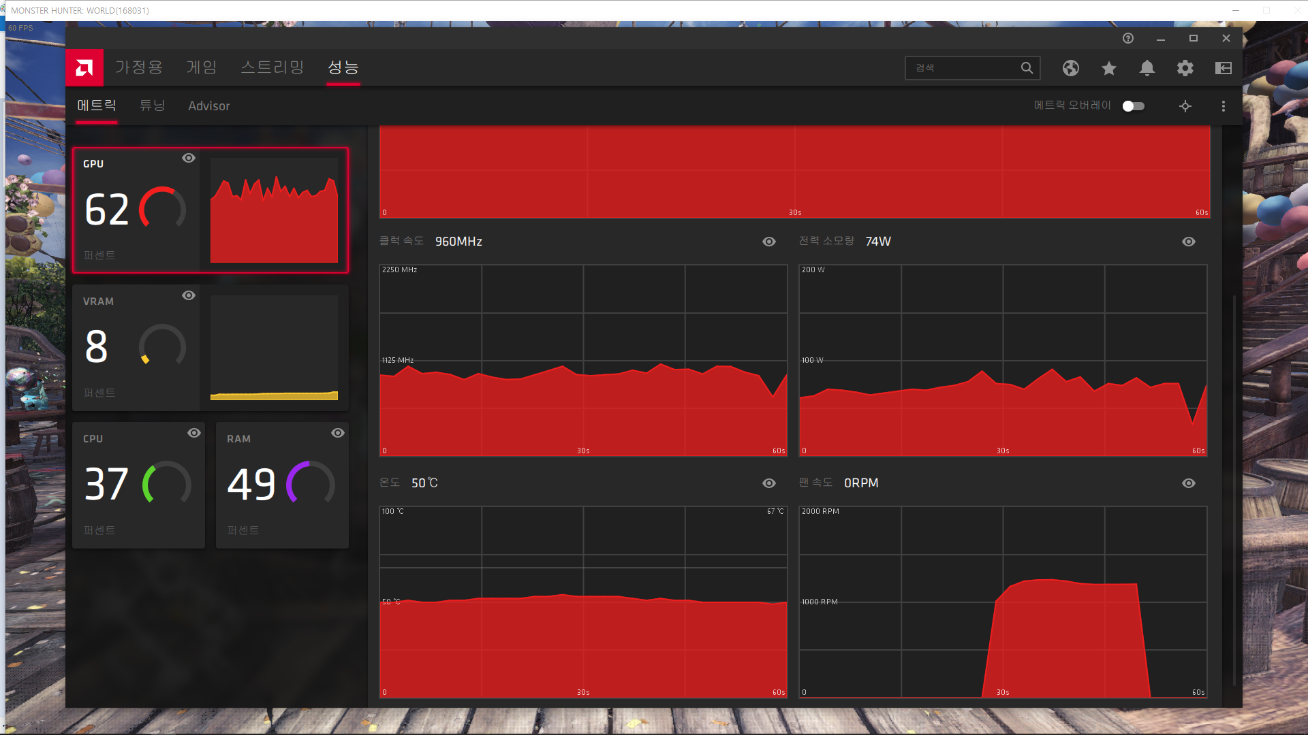Open favorites star icon
The height and width of the screenshot is (735, 1308).
(x=1109, y=68)
